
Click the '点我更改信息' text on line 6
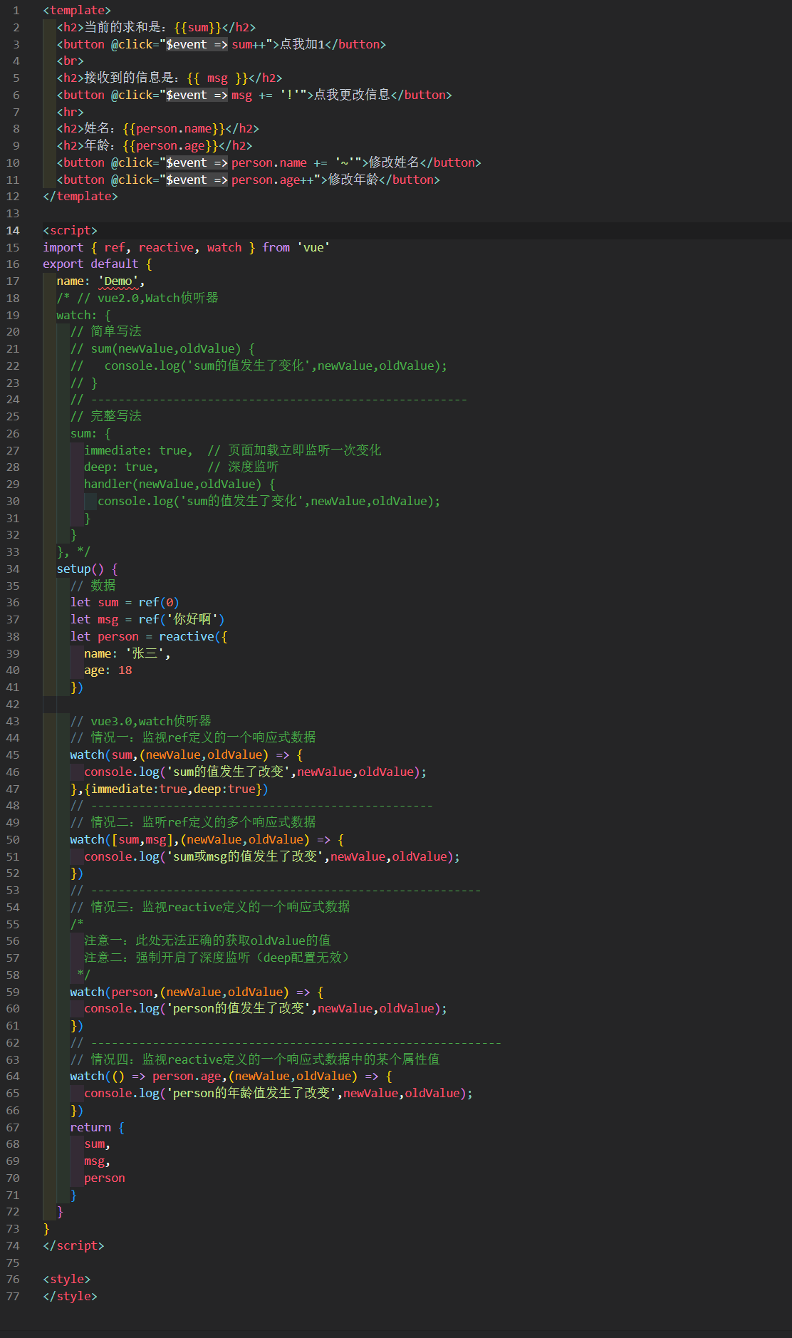[353, 95]
